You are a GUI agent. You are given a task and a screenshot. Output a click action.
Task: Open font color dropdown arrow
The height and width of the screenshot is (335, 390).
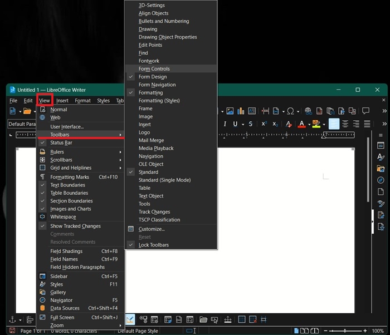(309, 124)
